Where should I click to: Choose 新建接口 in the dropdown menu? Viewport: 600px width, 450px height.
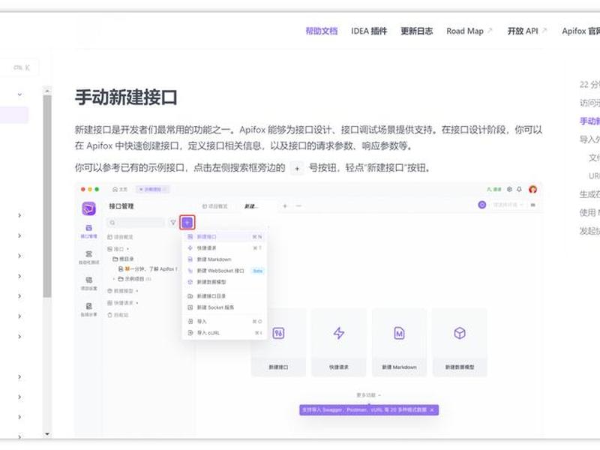(225, 237)
